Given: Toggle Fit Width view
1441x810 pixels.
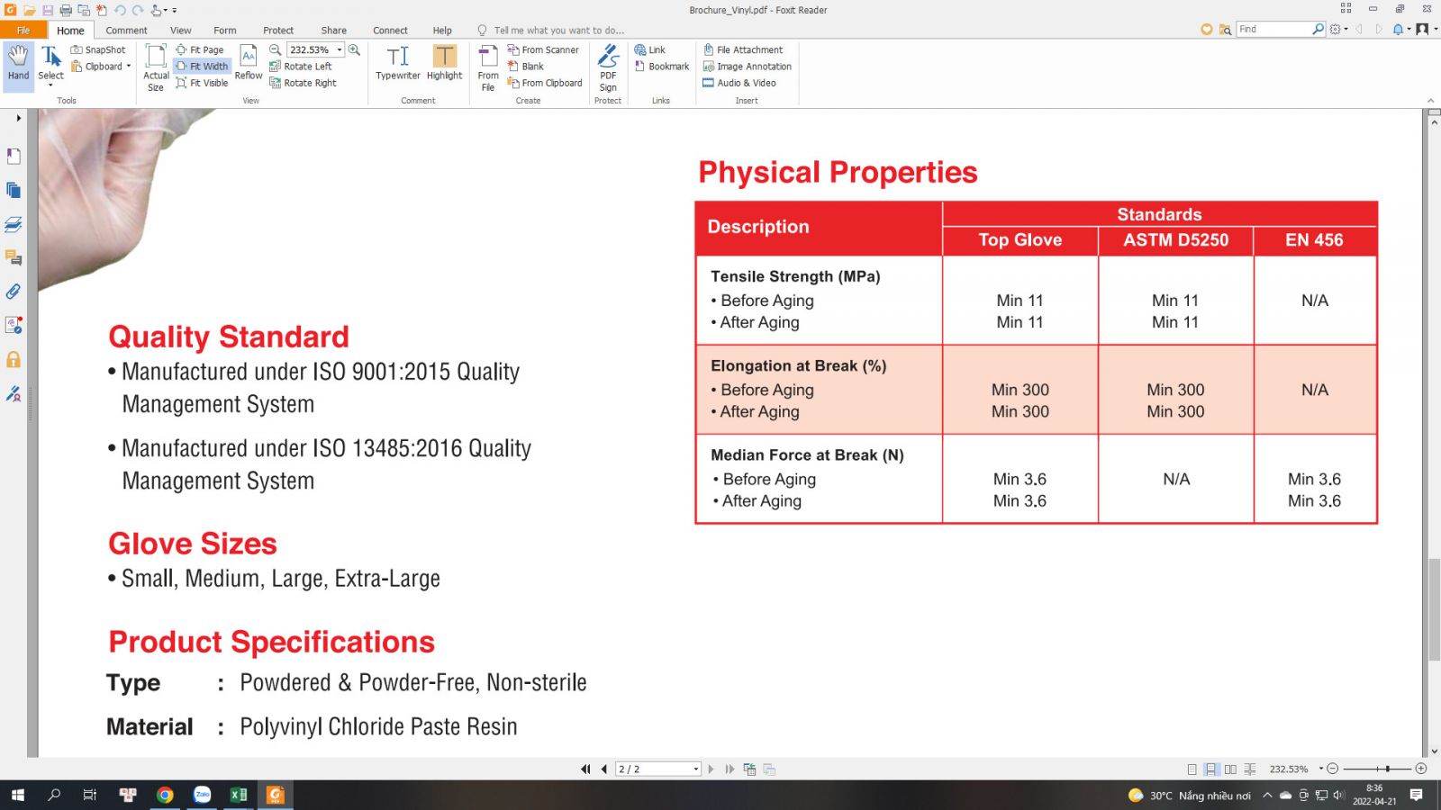Looking at the screenshot, I should coord(202,66).
